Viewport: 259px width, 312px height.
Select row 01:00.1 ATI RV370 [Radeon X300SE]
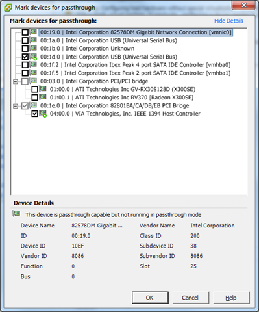tap(121, 97)
